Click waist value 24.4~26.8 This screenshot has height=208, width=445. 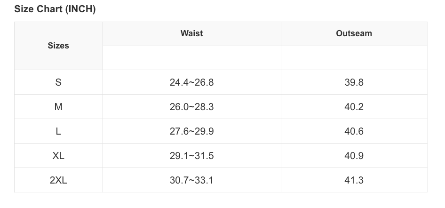pos(191,82)
